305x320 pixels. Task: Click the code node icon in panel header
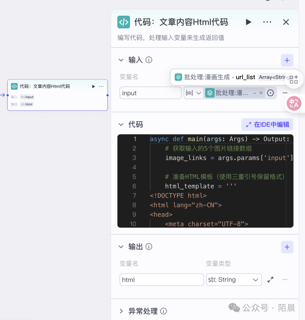point(123,22)
